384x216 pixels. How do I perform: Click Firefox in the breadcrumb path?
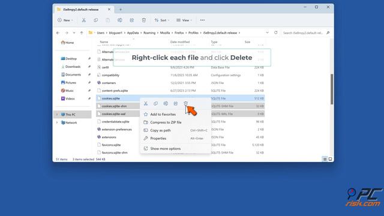pos(179,33)
